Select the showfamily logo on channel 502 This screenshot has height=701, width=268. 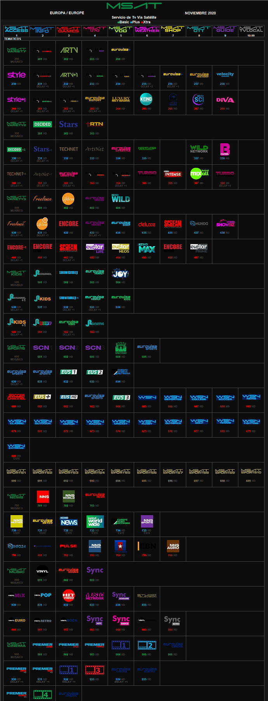coord(69,273)
